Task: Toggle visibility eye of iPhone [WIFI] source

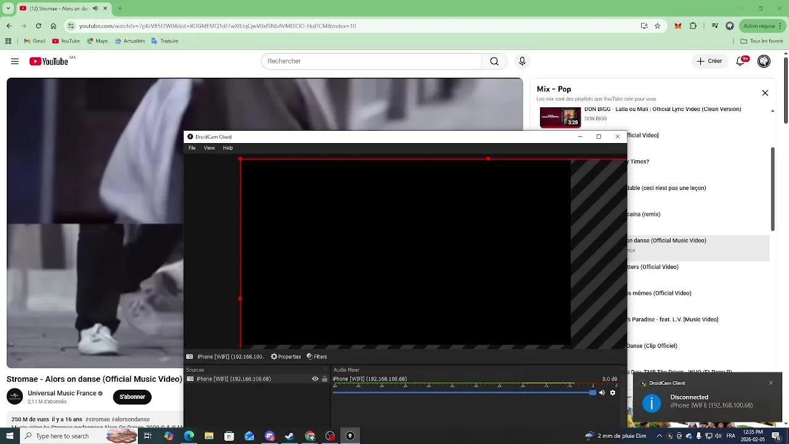Action: (315, 379)
